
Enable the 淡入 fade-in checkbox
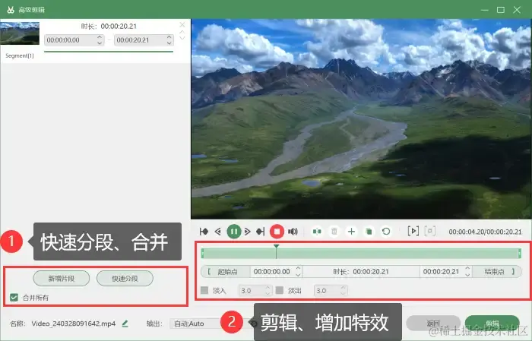click(204, 290)
